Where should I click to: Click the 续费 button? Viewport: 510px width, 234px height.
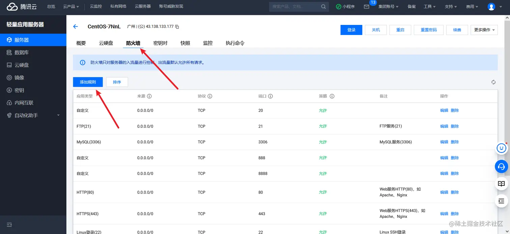coord(457,30)
